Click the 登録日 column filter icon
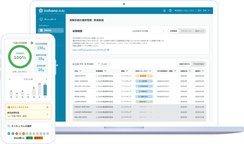 click(x=203, y=71)
